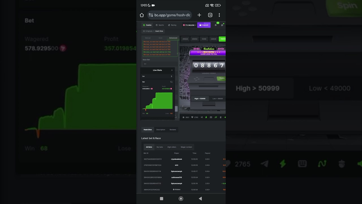Click bet ID 384301282665431114
362x204 pixels.
[152, 171]
